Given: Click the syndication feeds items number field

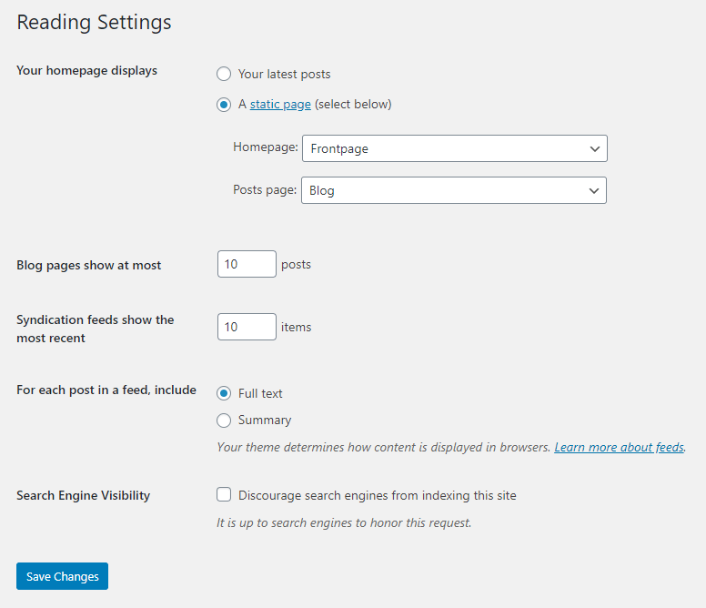Looking at the screenshot, I should click(247, 327).
